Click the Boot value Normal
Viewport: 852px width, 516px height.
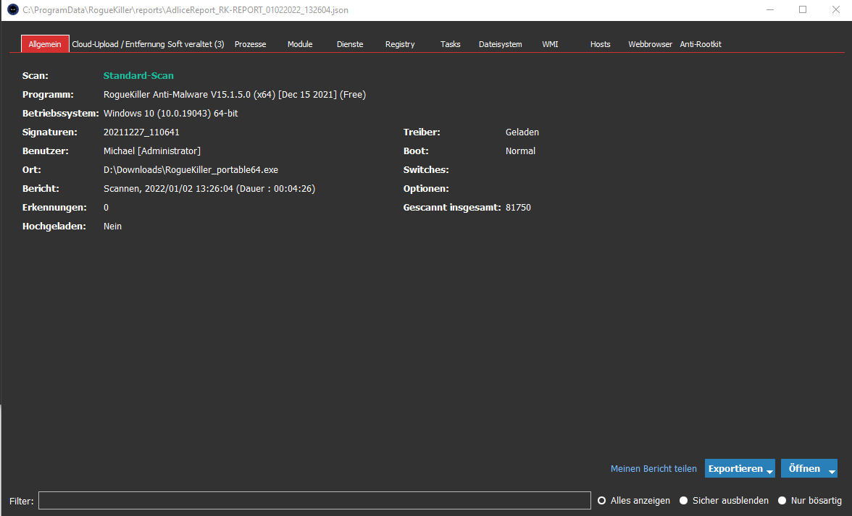520,151
